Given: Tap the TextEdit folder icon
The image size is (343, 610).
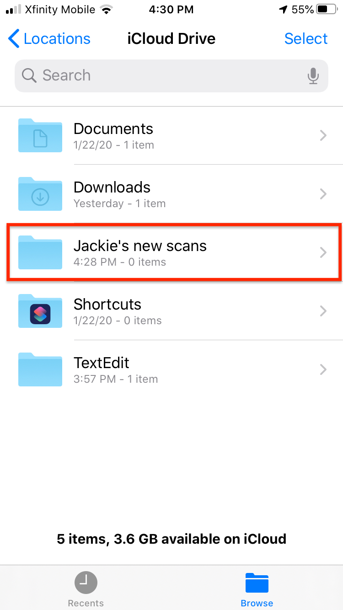Looking at the screenshot, I should coord(40,369).
